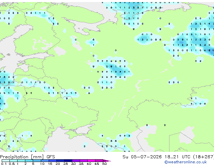Screen dimensions: 214x165
Task: Select the 40–45 mm magenta legend swatch
Action: [x=91, y=161]
